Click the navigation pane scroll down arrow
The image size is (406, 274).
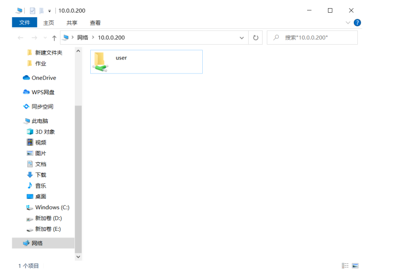click(x=78, y=257)
